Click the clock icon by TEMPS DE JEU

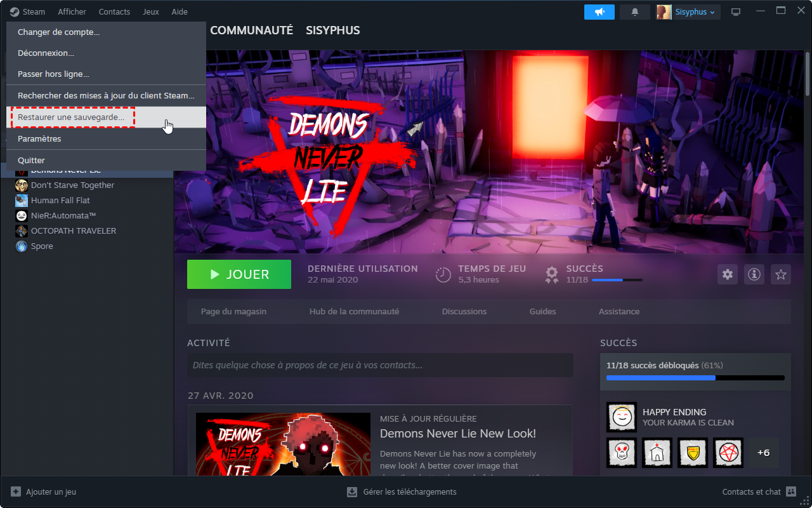tap(443, 275)
